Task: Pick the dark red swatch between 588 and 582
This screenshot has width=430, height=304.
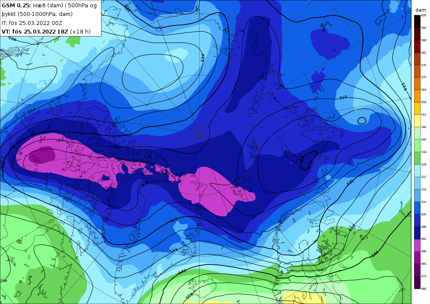Action: point(417,46)
